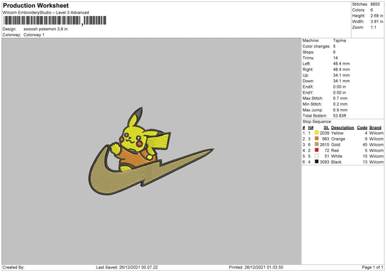386x272 pixels.
Task: Click the stitch count 2039 for Yellow
Action: tap(324, 133)
